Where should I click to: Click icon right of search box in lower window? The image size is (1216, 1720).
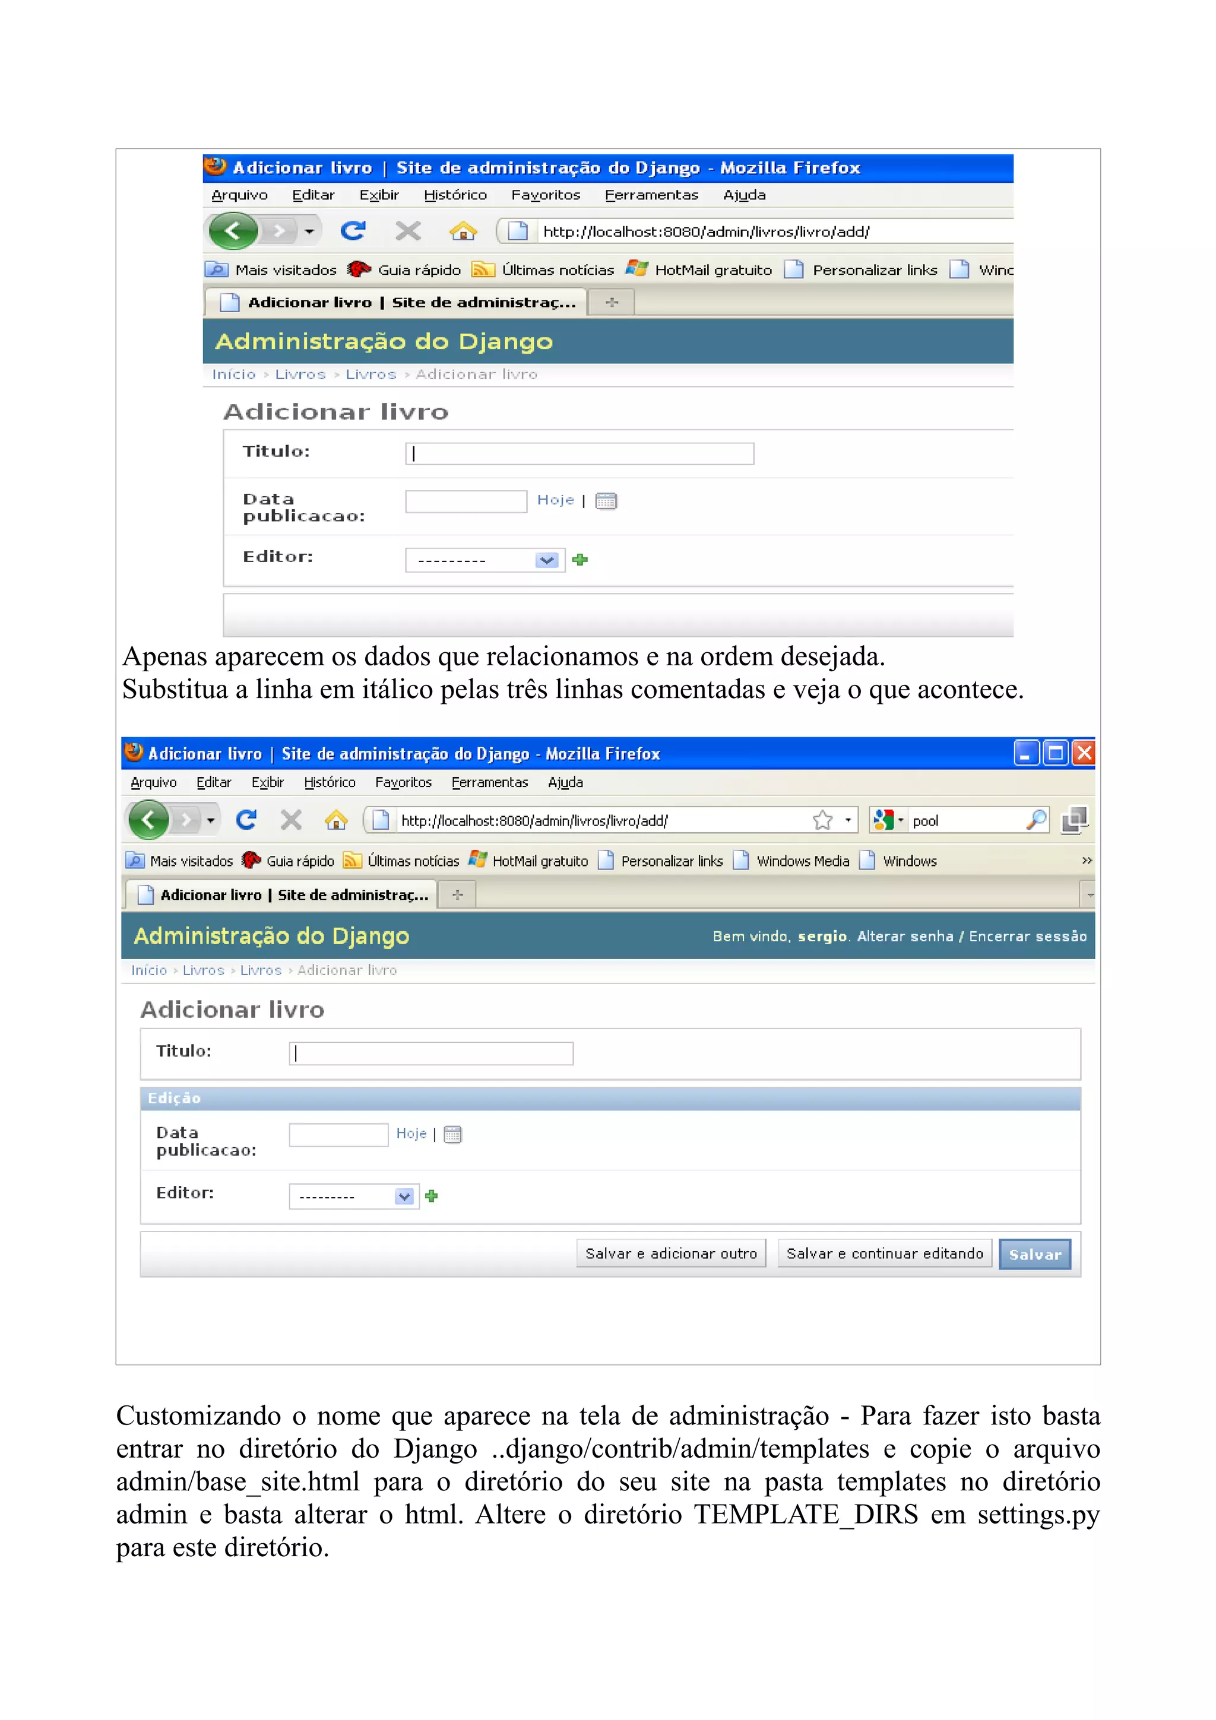click(x=1075, y=820)
